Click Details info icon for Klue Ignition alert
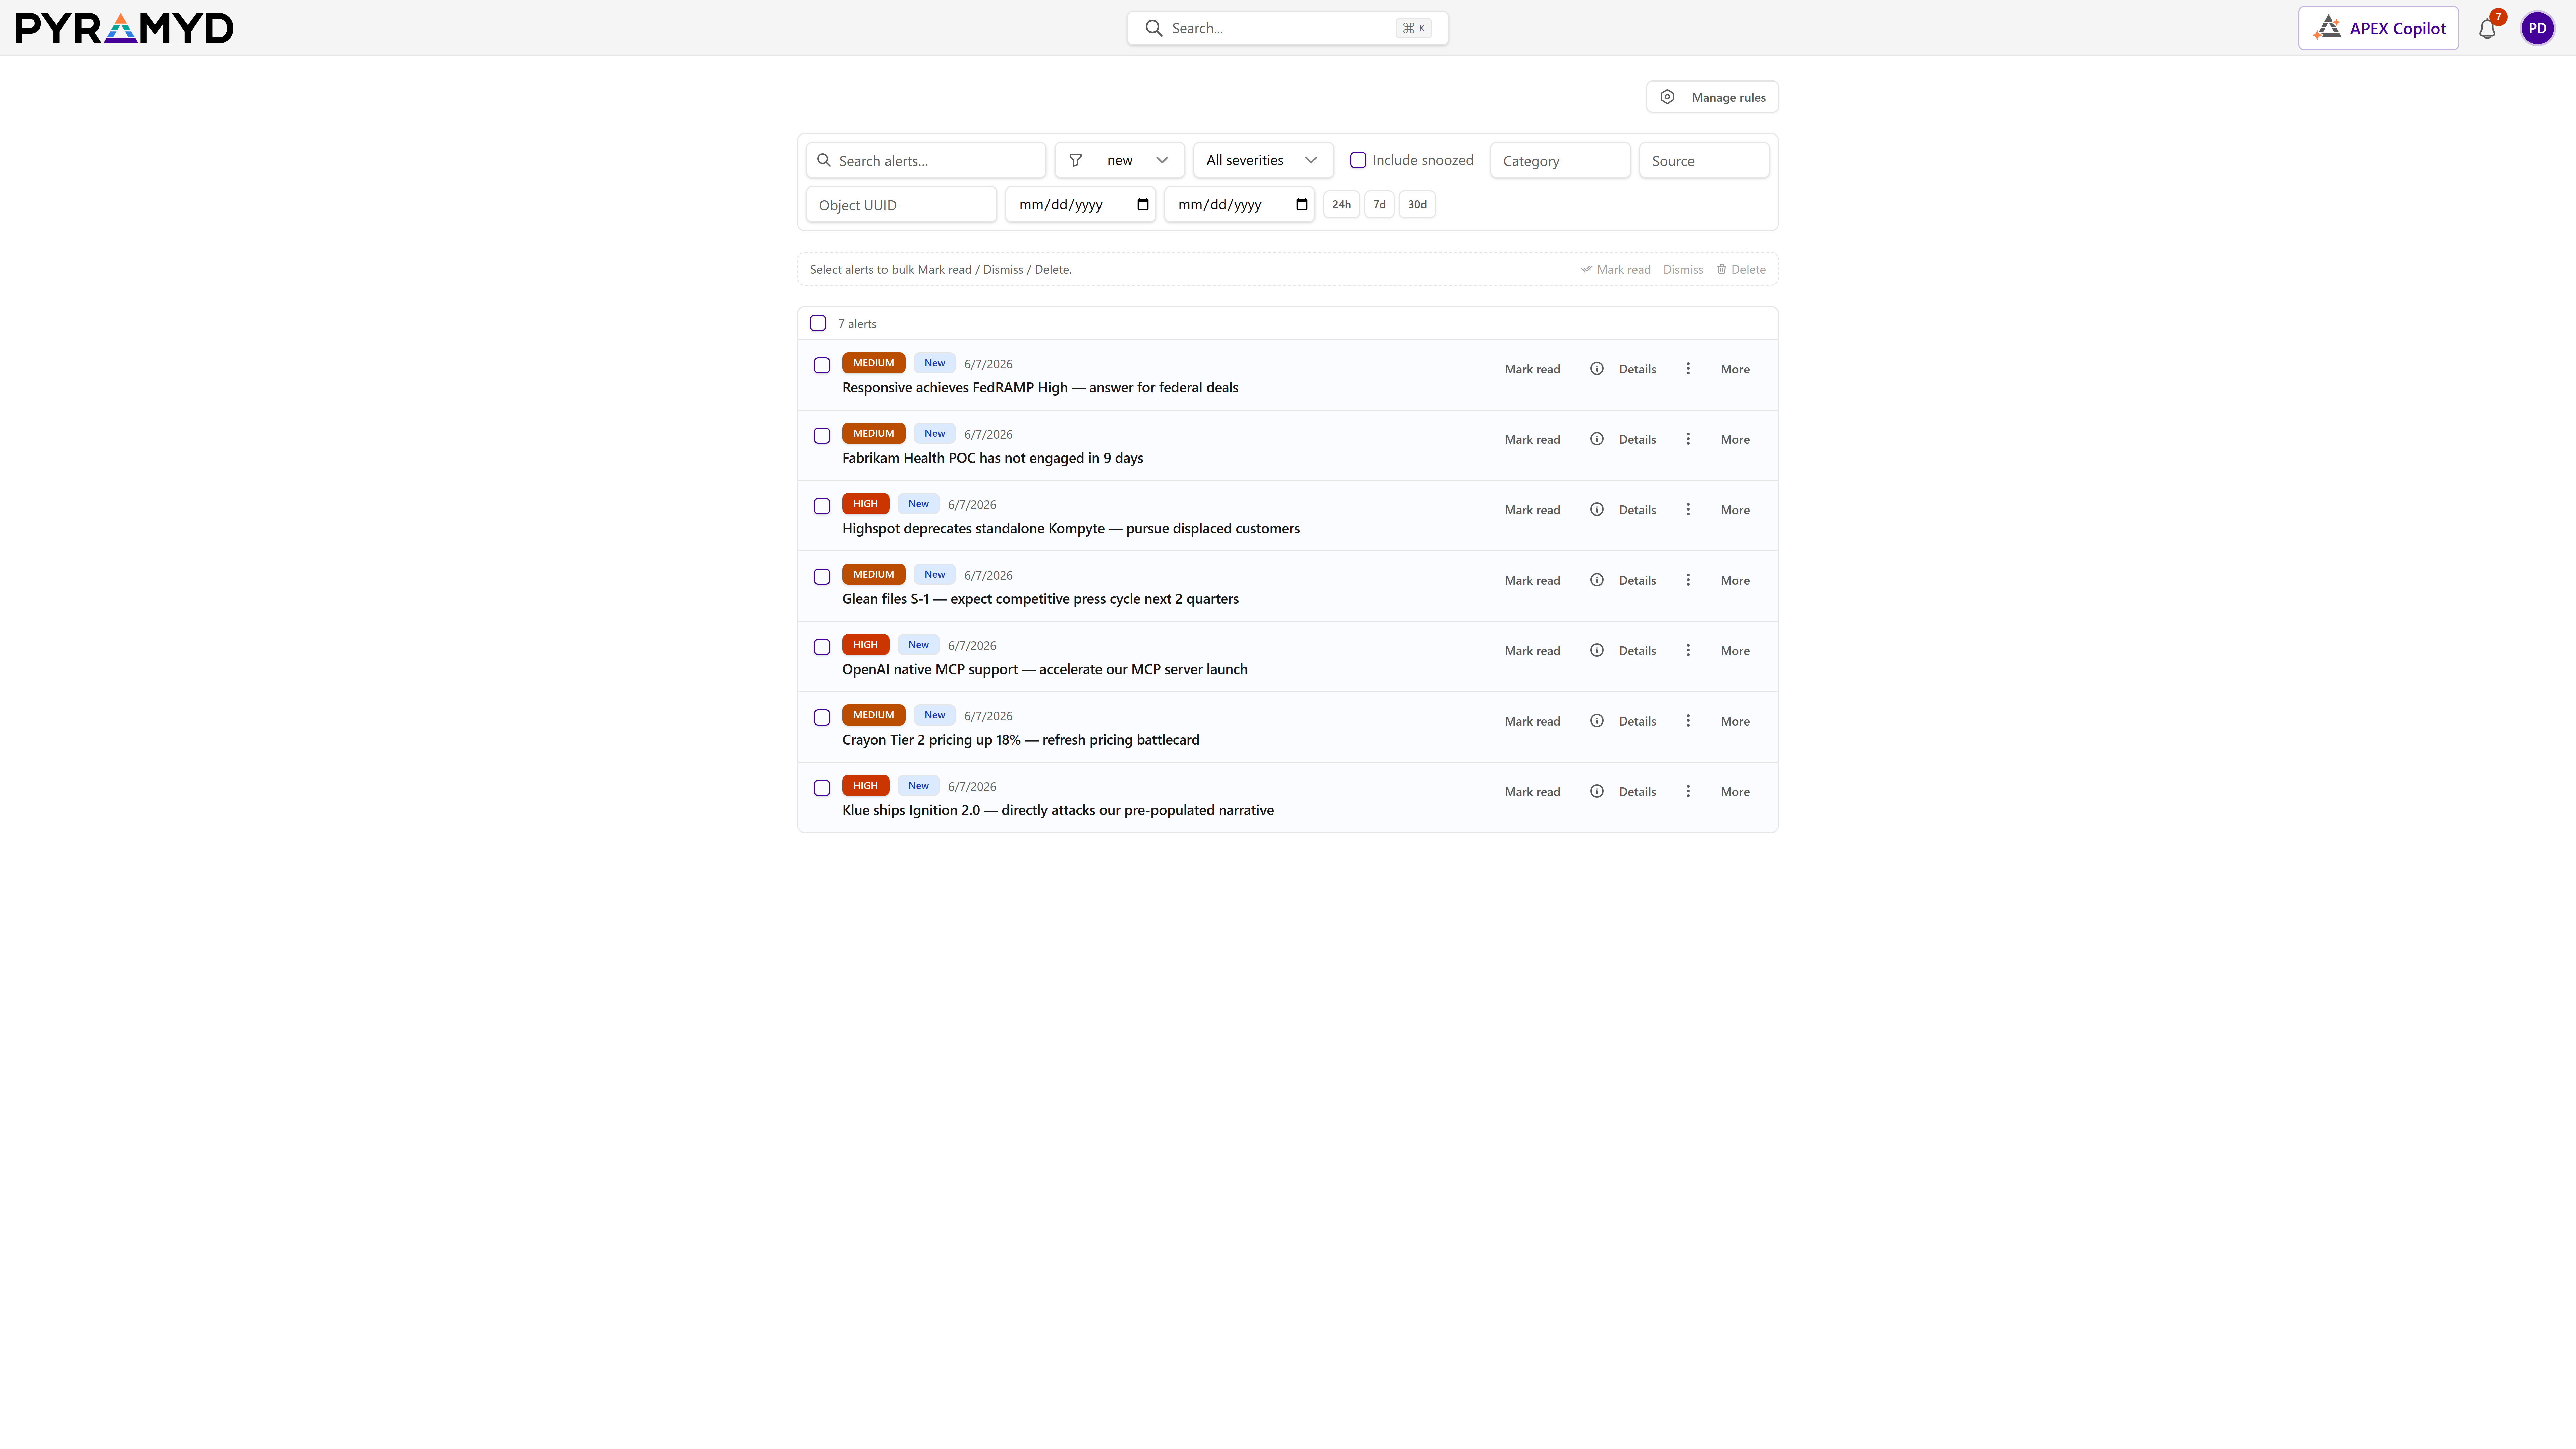 [1597, 791]
